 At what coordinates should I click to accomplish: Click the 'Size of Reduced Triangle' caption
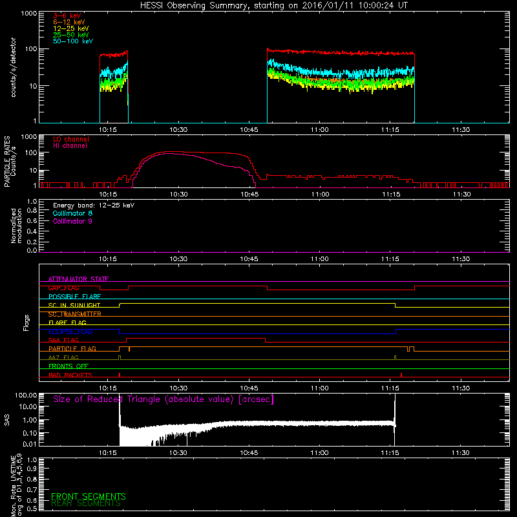click(164, 399)
